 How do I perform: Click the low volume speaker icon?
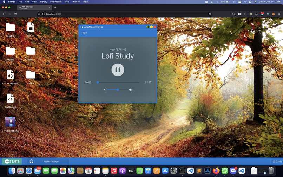[105, 90]
